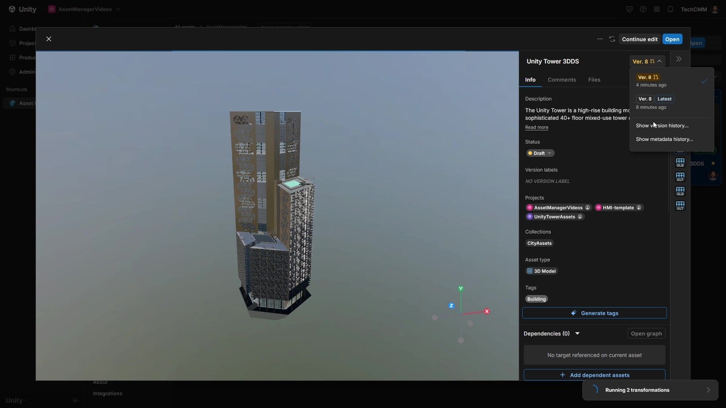Click the green Y axis on the gizmo
Screen dimensions: 726x408
click(x=461, y=289)
